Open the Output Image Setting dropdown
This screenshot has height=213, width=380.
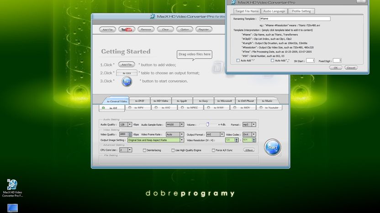point(181,140)
